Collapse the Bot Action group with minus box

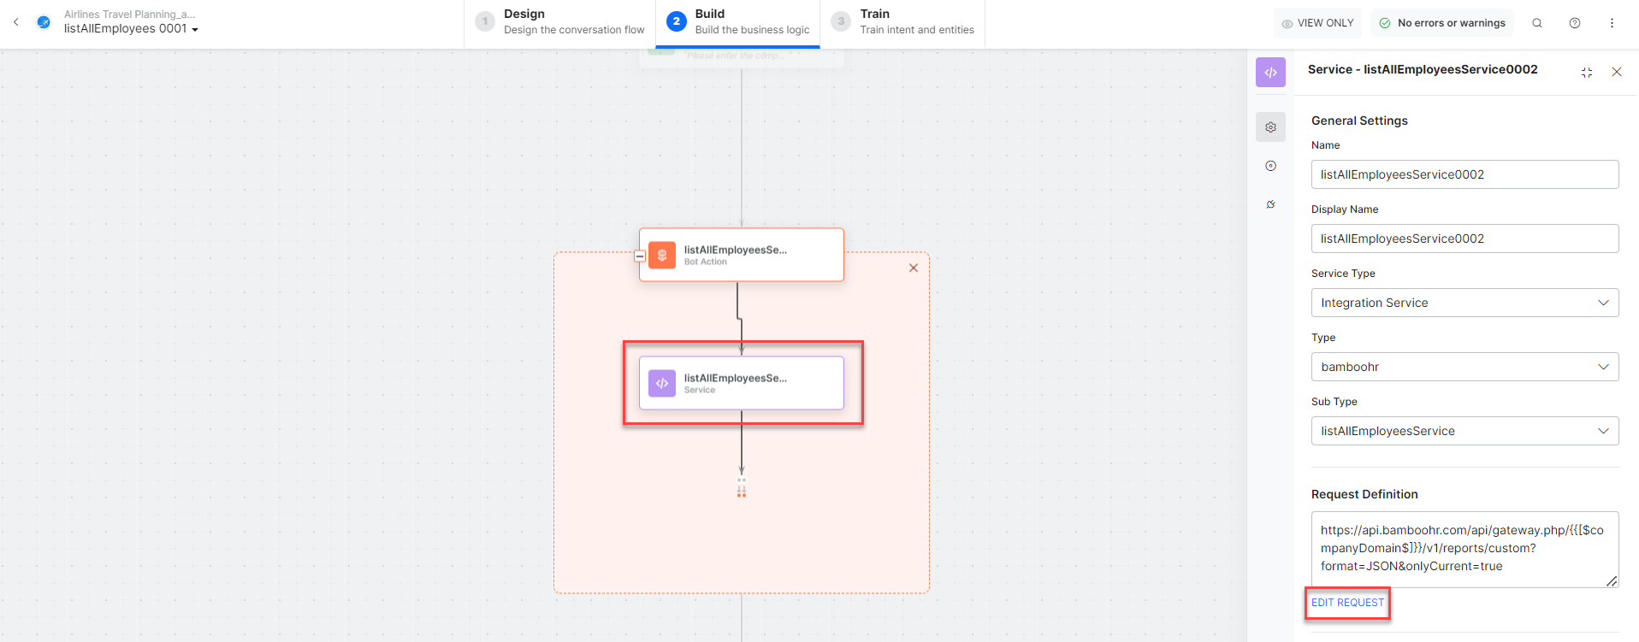click(640, 256)
